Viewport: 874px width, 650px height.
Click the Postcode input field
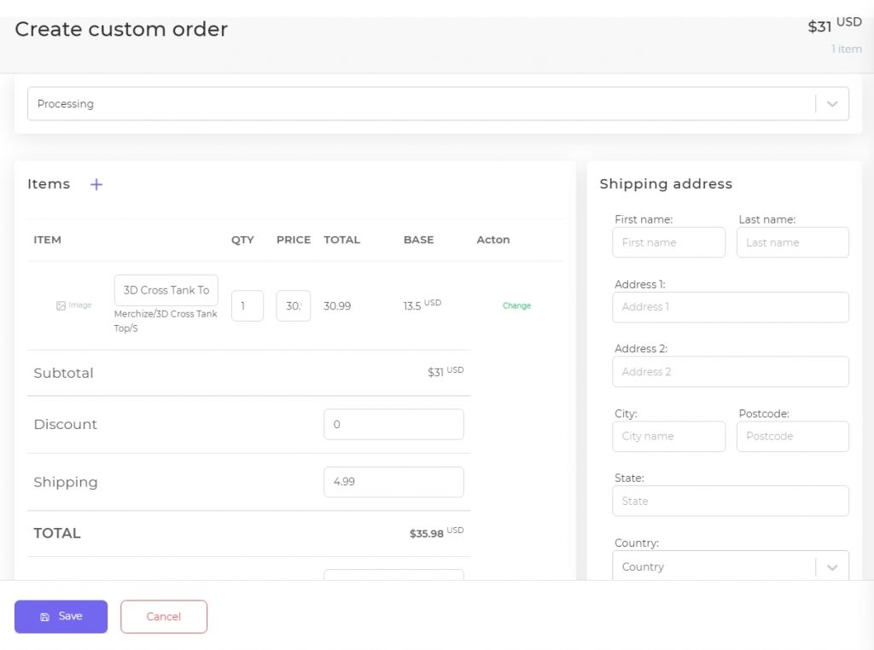click(x=792, y=436)
